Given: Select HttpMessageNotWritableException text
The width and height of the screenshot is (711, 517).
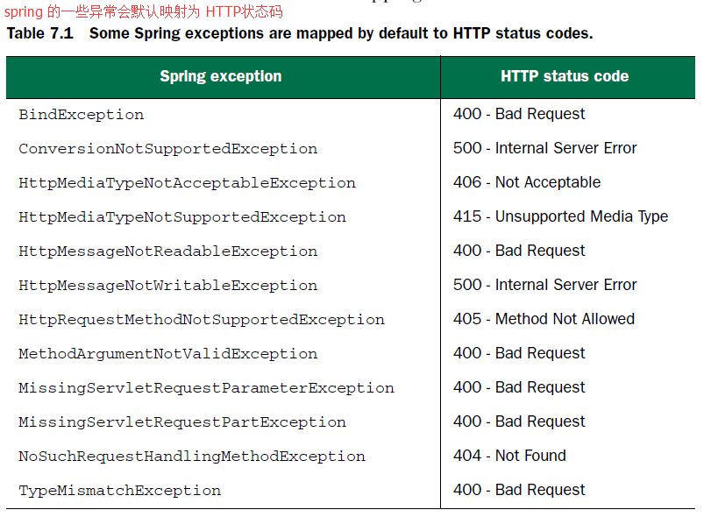Looking at the screenshot, I should pyautogui.click(x=167, y=286).
